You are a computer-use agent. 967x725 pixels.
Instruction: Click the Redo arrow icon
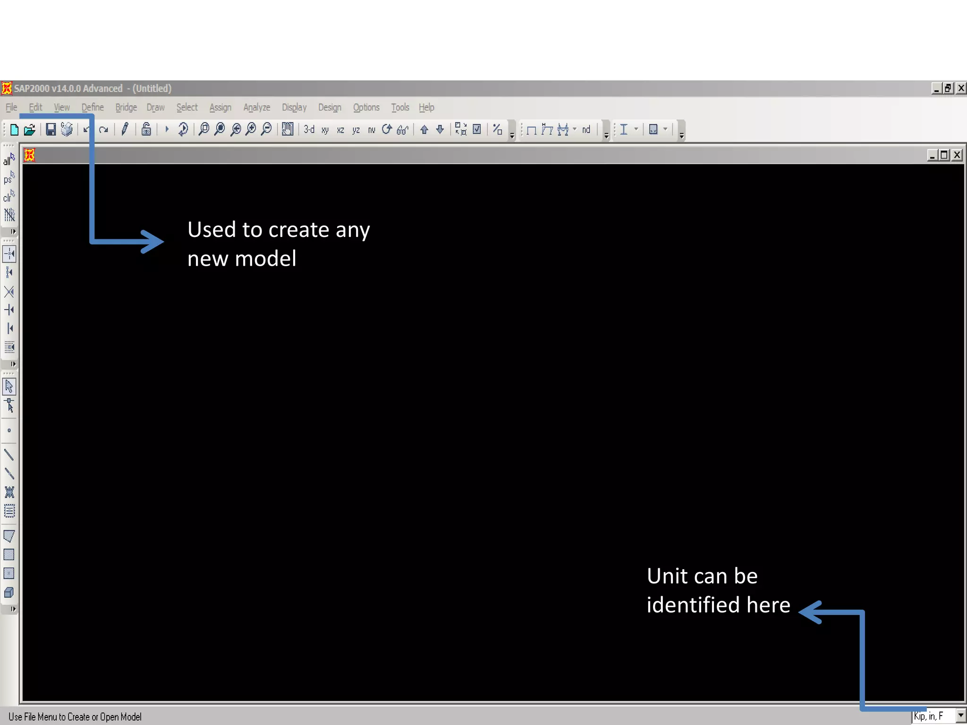click(x=104, y=130)
